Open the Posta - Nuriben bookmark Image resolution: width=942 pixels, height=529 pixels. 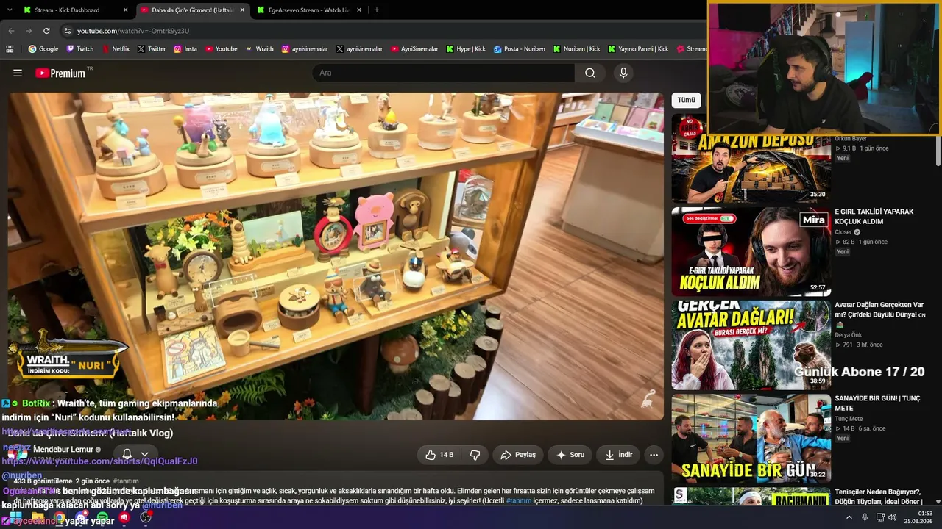click(520, 49)
